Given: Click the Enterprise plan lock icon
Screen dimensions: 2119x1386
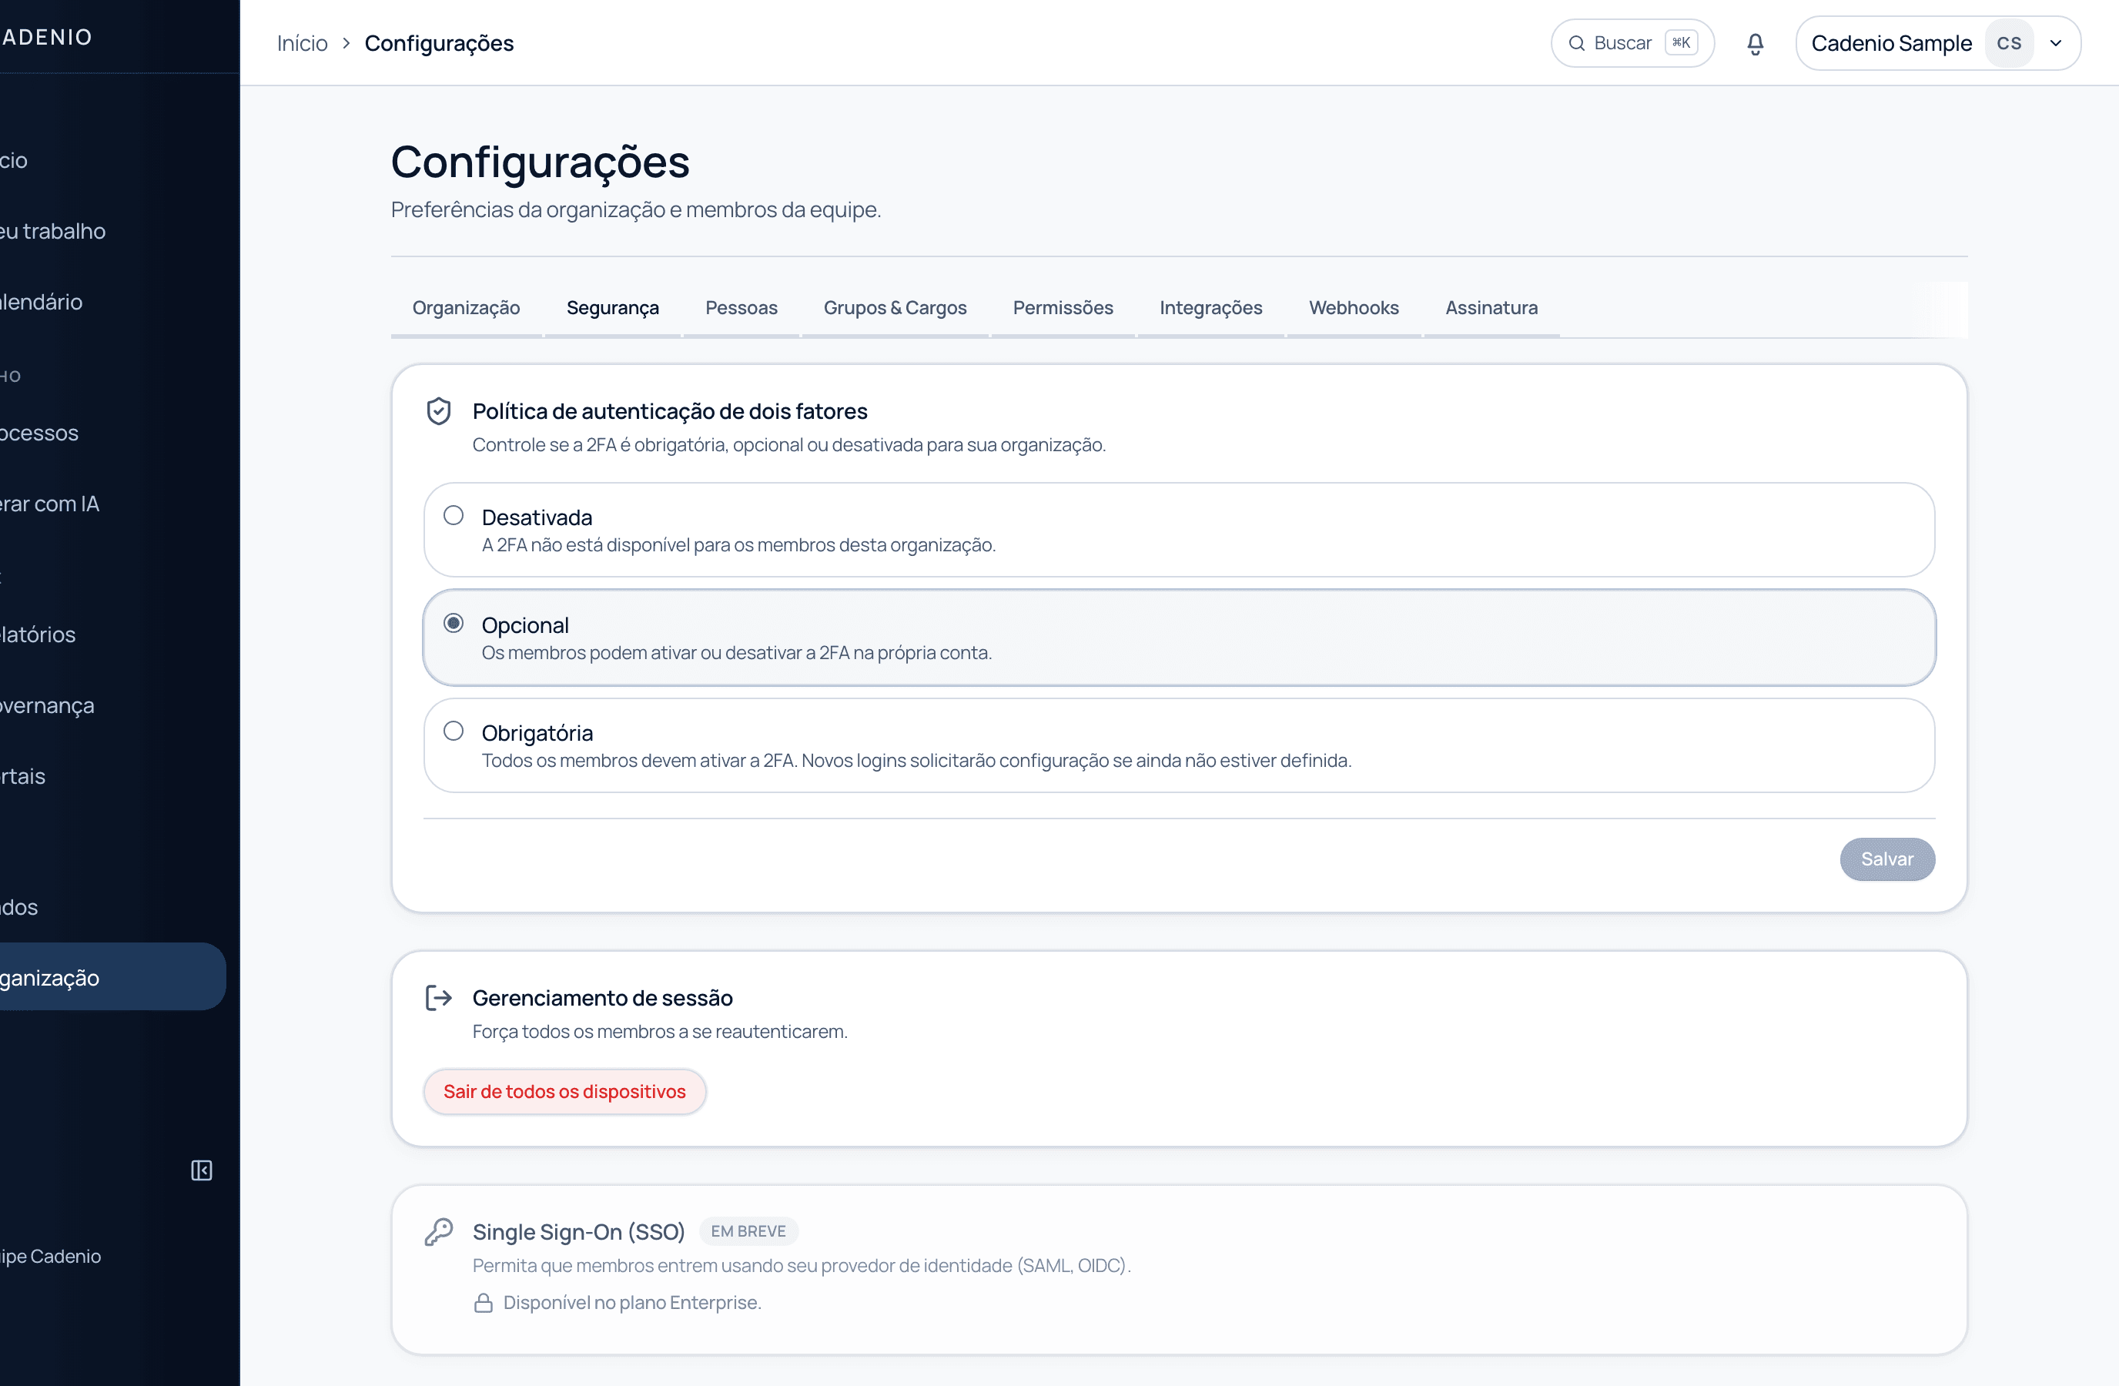Looking at the screenshot, I should pos(484,1302).
